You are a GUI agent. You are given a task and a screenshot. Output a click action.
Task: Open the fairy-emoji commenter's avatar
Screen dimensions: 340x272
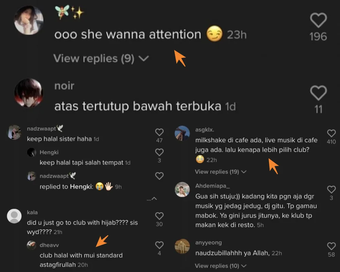[x=29, y=20]
